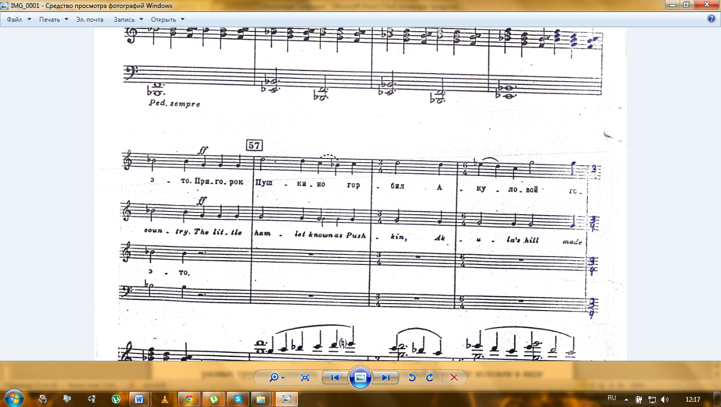Expand the dropdown arrow beside Печать
The height and width of the screenshot is (407, 721).
66,19
